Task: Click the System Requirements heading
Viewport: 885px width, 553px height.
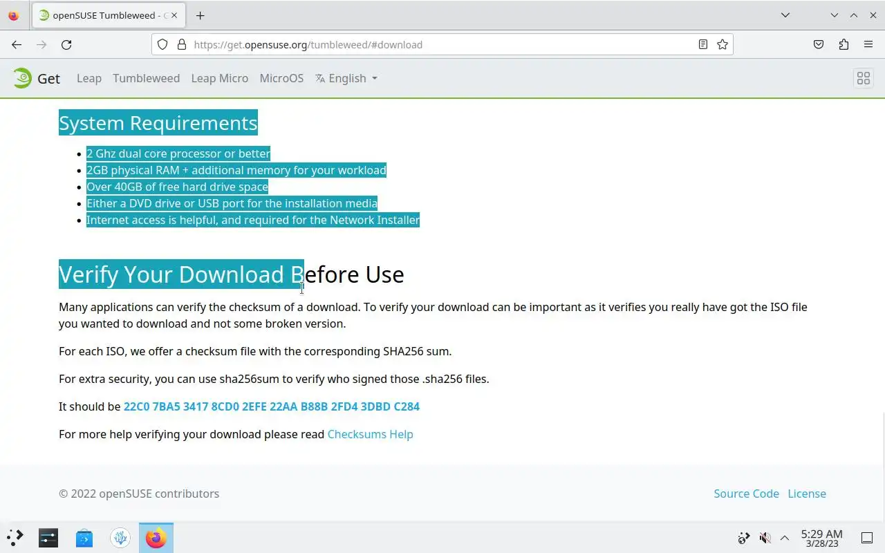Action: [158, 122]
